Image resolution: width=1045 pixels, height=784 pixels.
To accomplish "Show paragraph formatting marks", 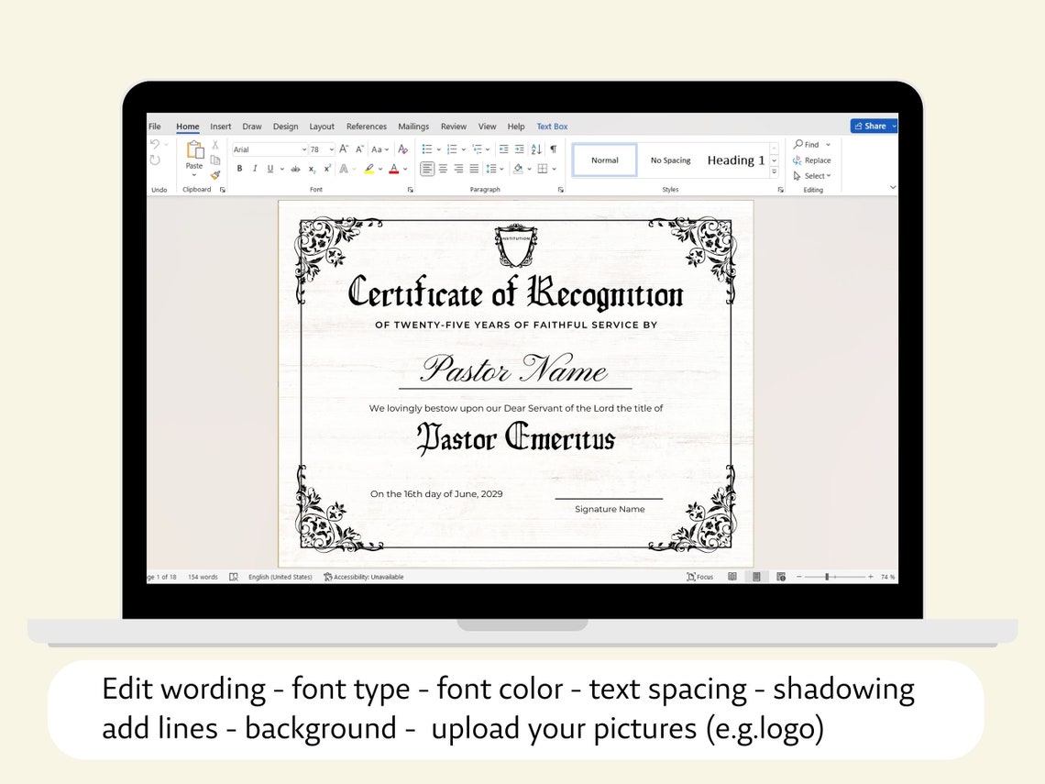I will pos(553,148).
